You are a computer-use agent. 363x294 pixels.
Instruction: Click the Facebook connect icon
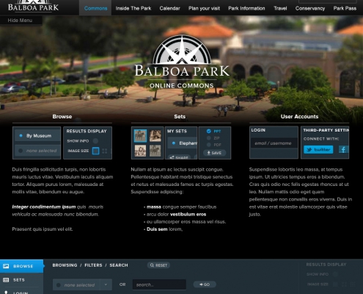pyautogui.click(x=343, y=149)
